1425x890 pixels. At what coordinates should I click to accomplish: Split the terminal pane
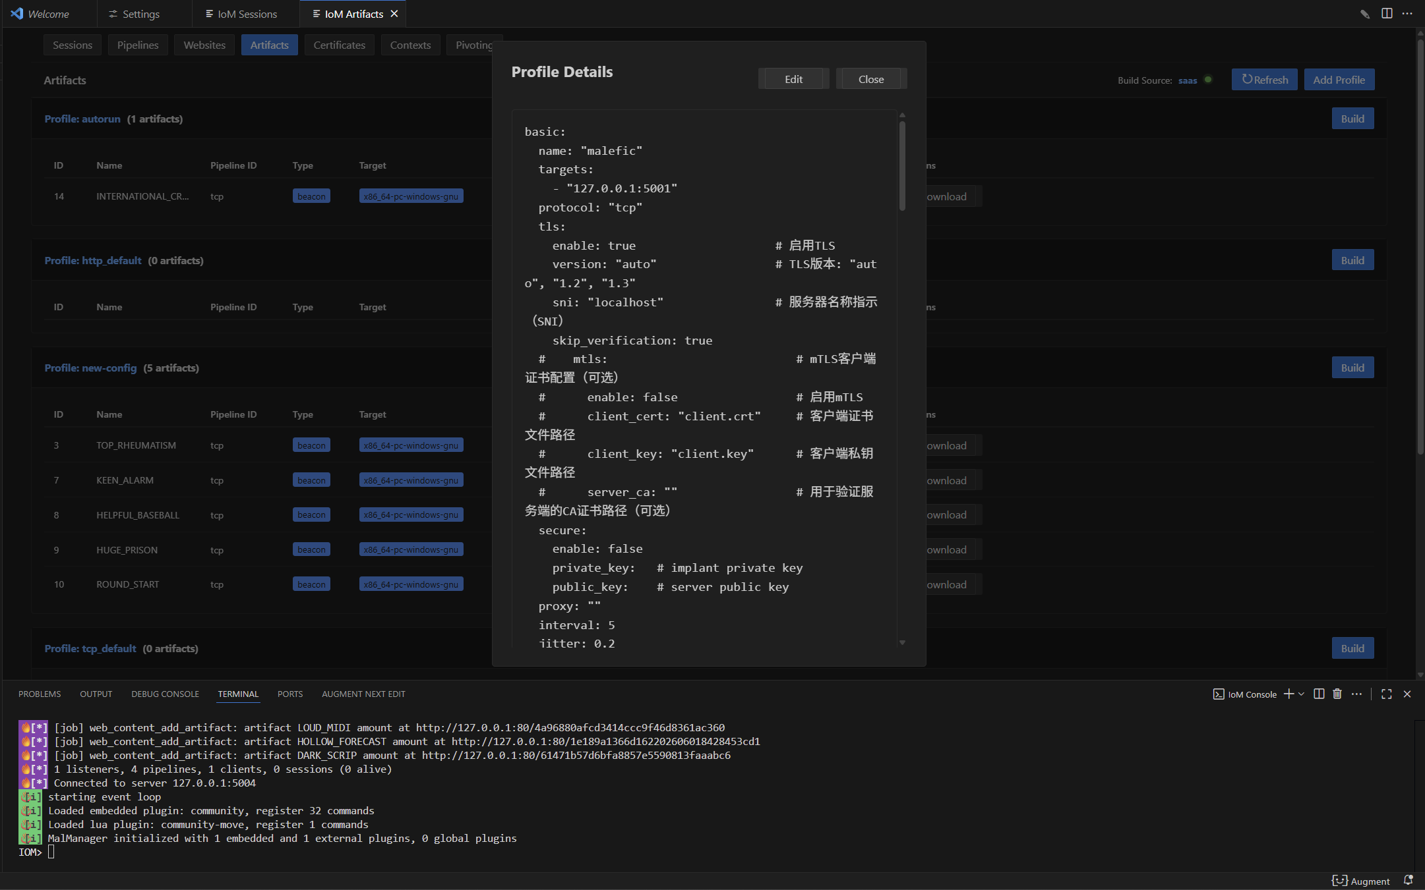pyautogui.click(x=1319, y=694)
